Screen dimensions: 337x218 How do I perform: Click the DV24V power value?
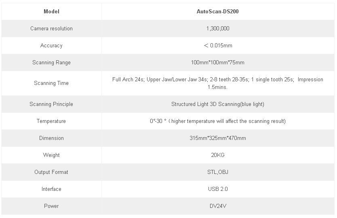[217, 206]
